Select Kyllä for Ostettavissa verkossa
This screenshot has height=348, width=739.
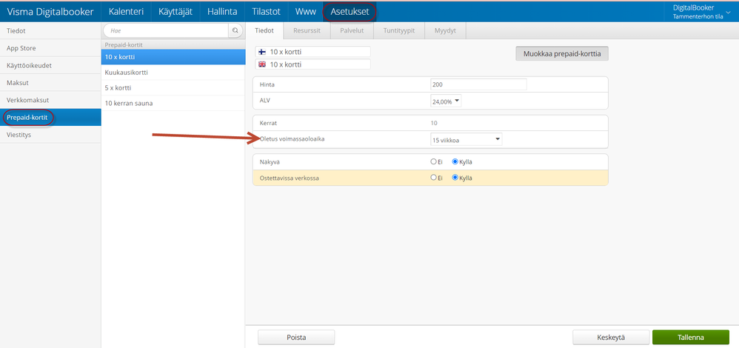point(455,178)
